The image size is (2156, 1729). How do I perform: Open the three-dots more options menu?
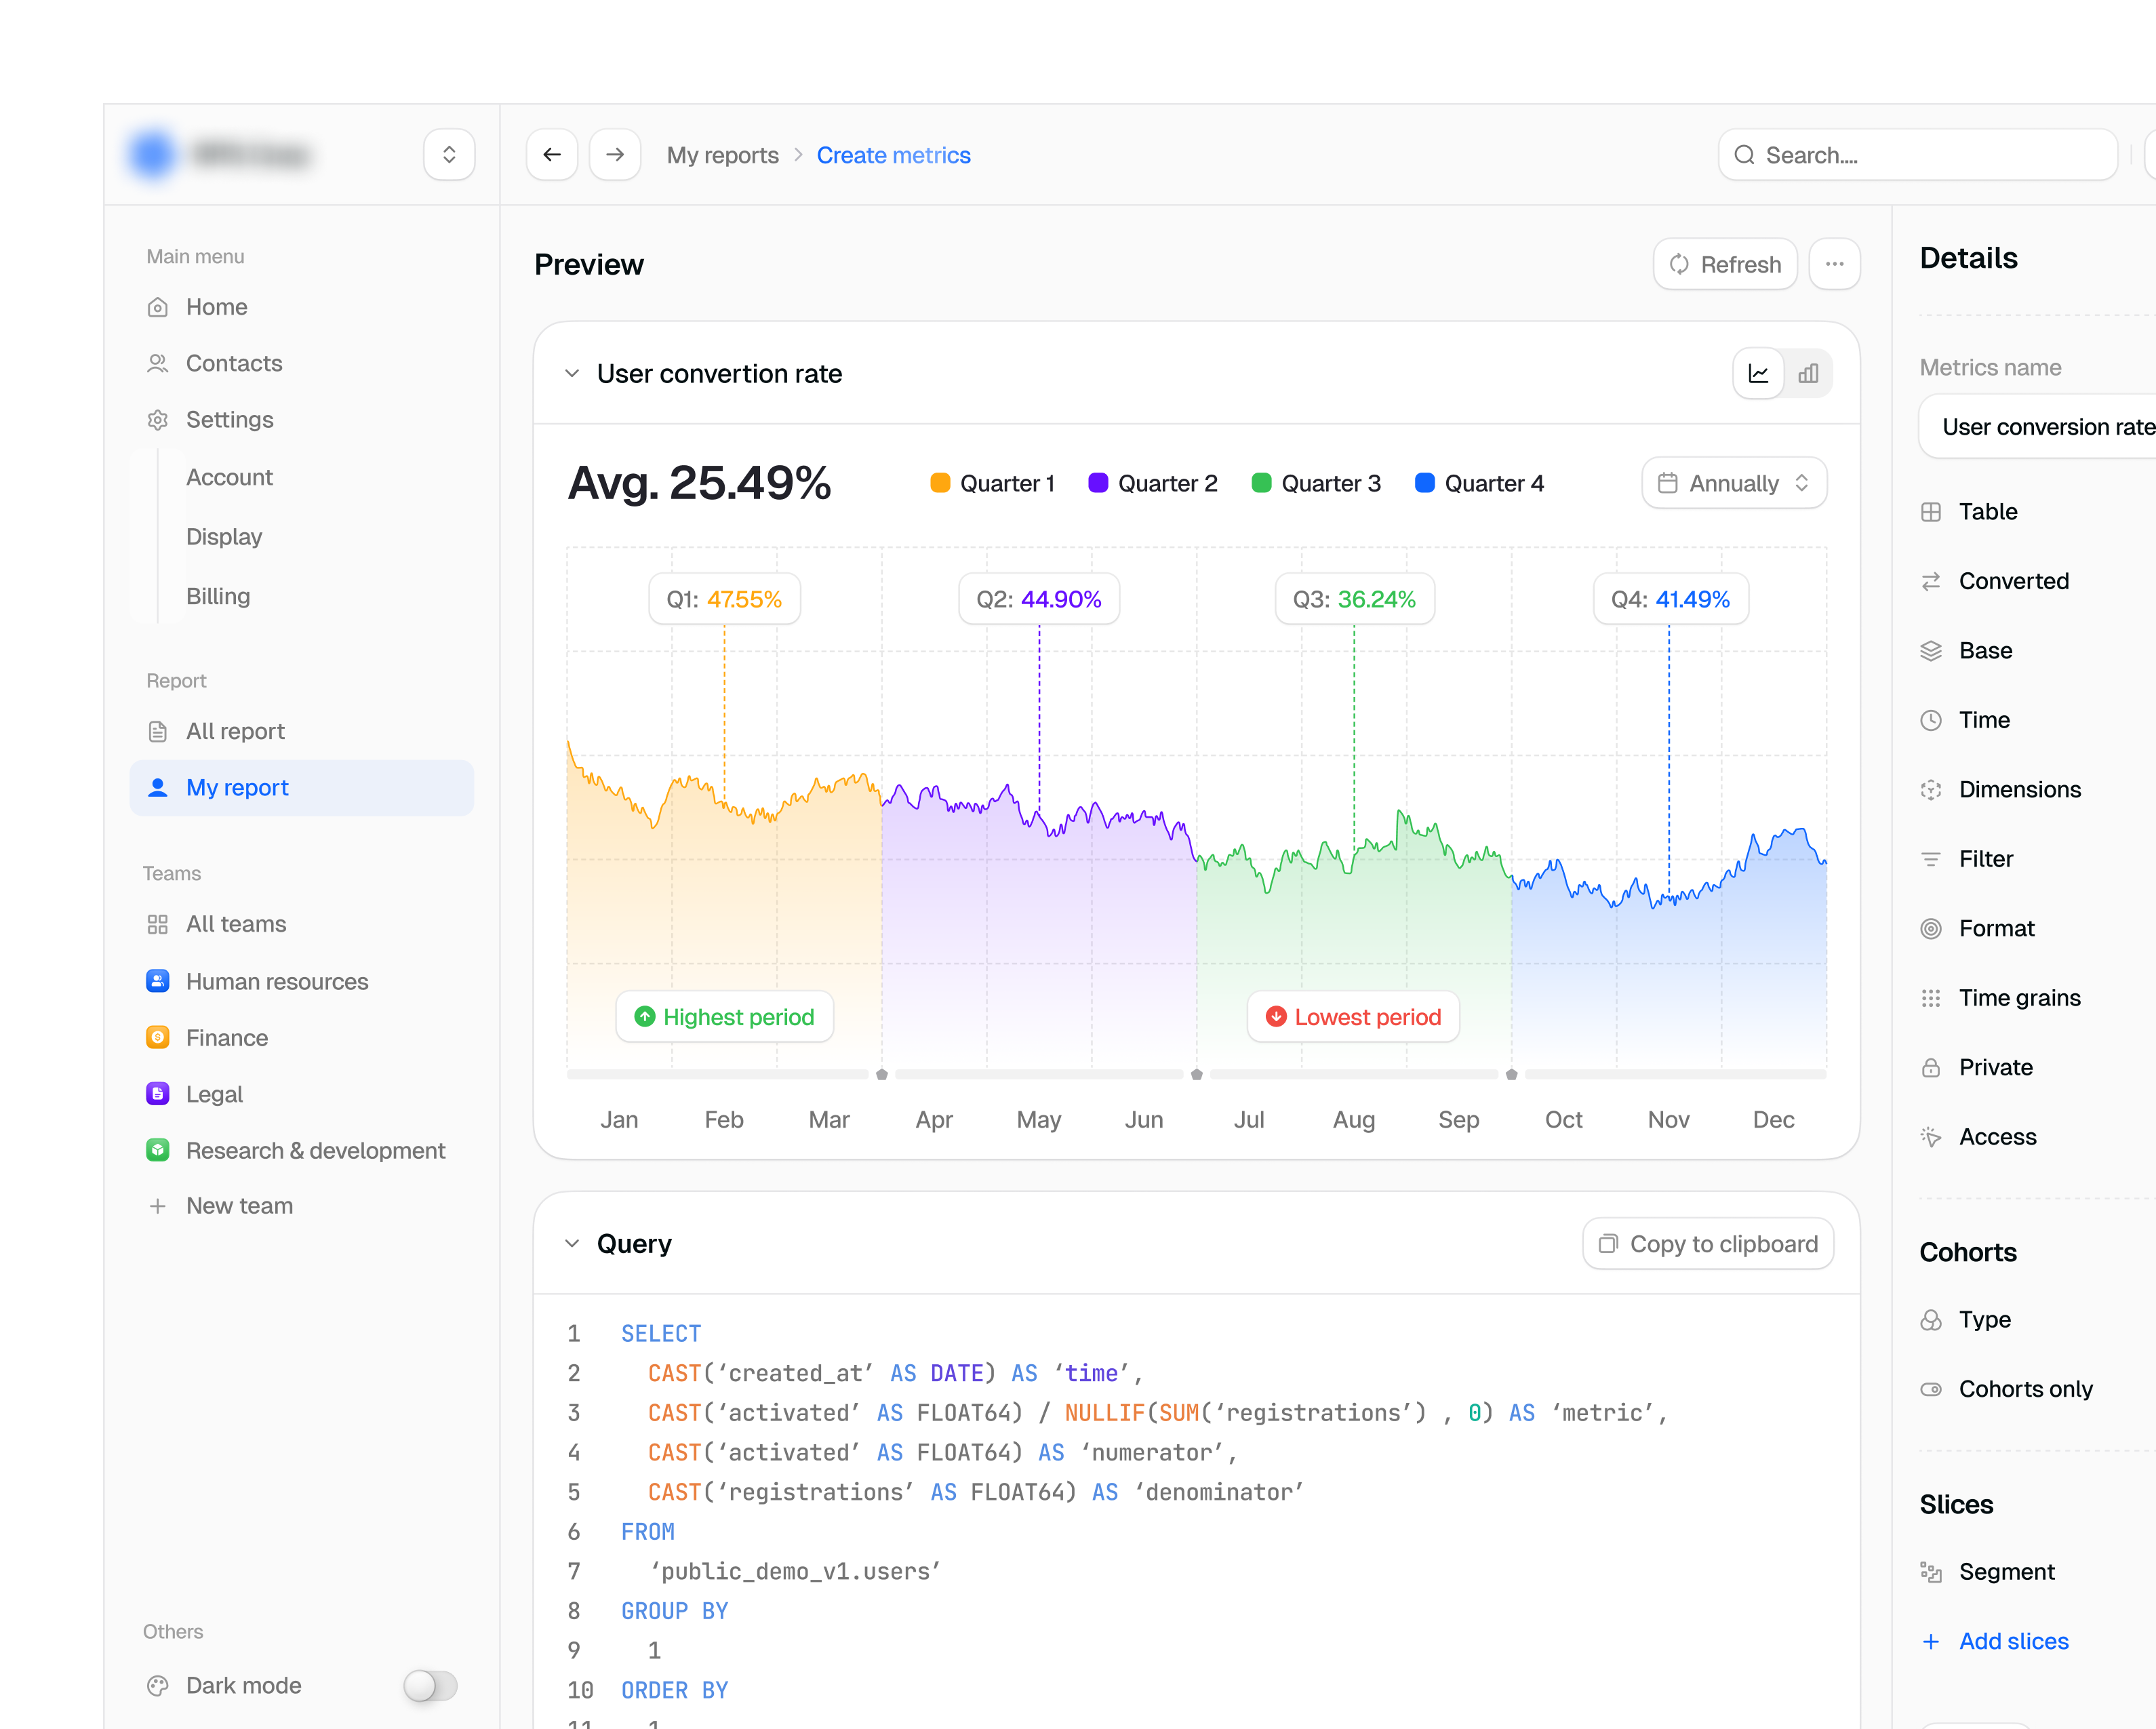[1834, 264]
